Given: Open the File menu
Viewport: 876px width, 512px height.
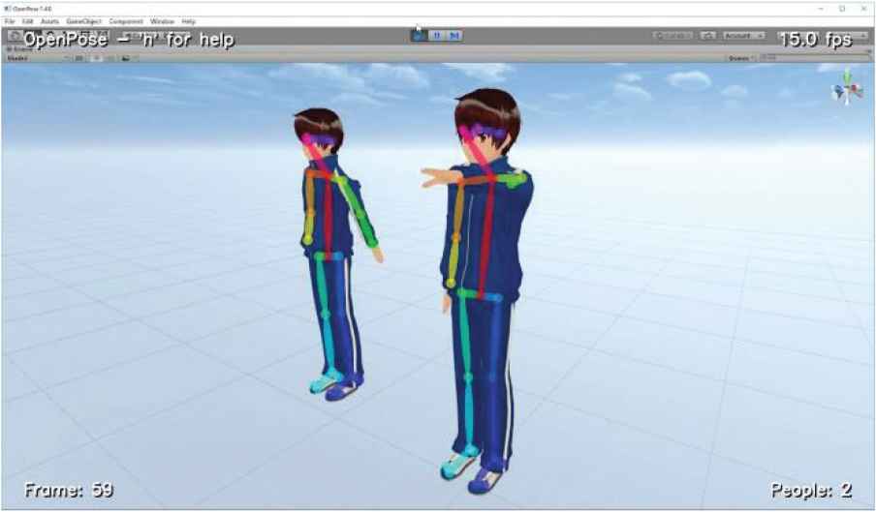Looking at the screenshot, I should pyautogui.click(x=9, y=21).
